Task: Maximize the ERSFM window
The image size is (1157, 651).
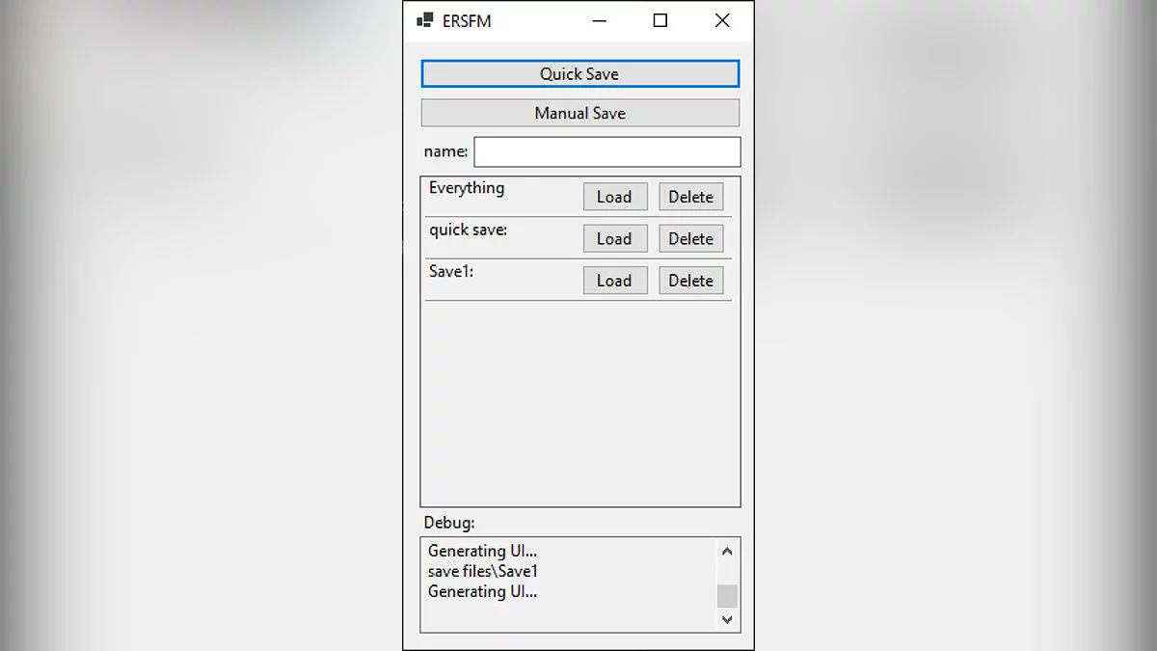Action: pos(660,20)
